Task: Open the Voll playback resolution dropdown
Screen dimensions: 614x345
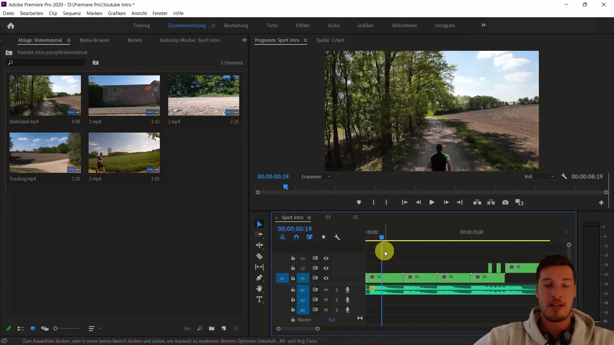Action: click(x=539, y=177)
